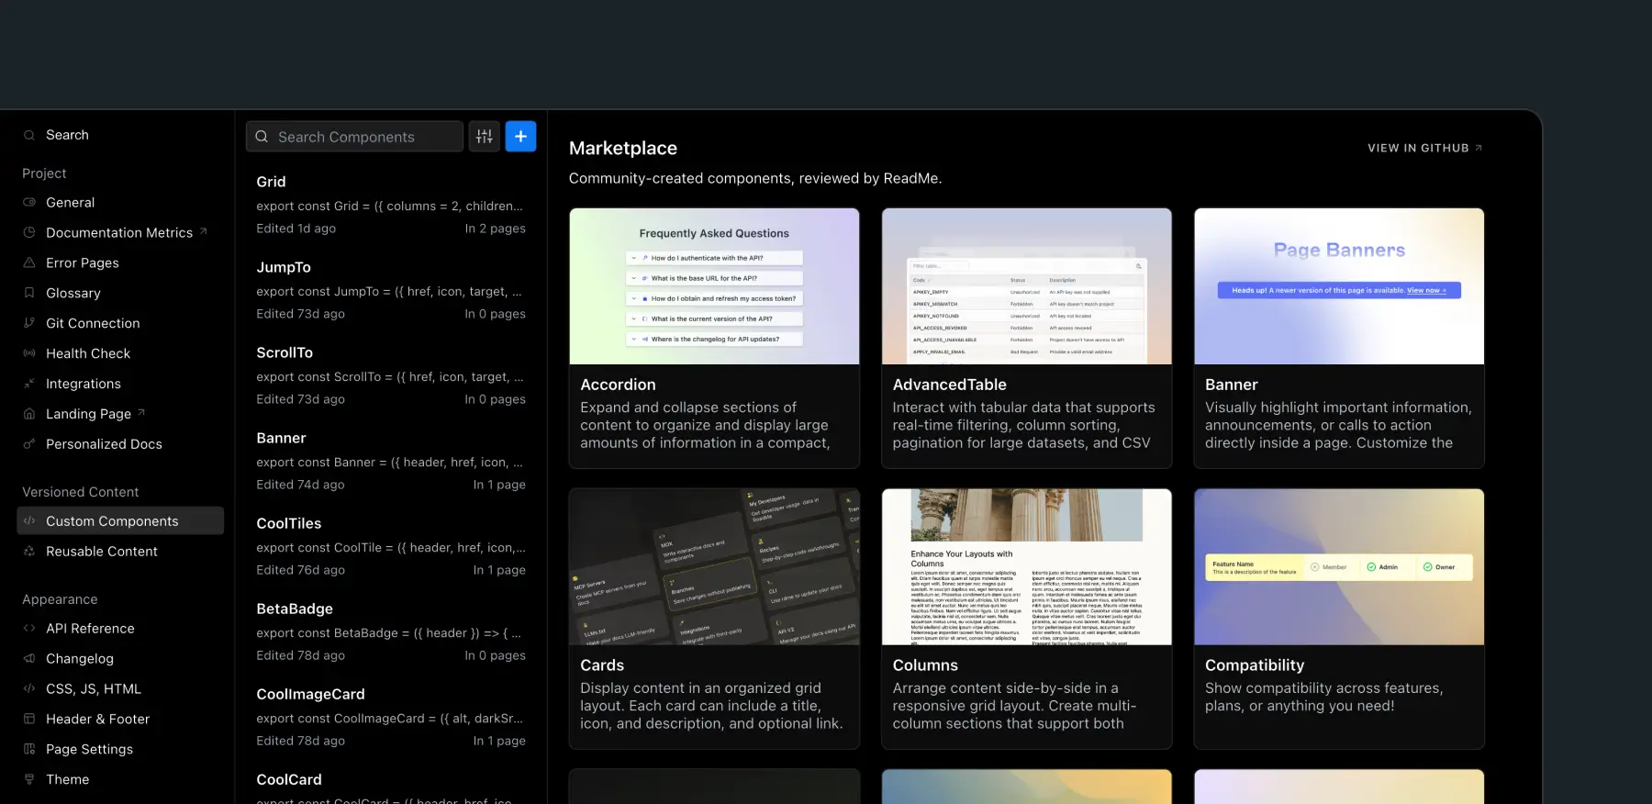Click the Page Settings icon

[29, 749]
